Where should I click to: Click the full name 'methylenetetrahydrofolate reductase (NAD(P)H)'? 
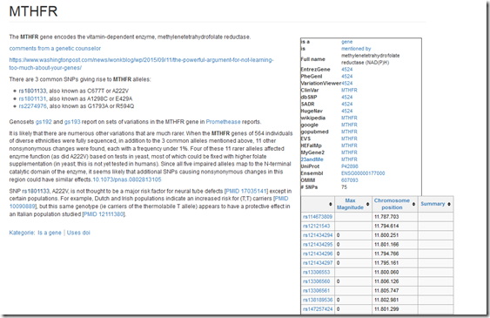point(370,59)
